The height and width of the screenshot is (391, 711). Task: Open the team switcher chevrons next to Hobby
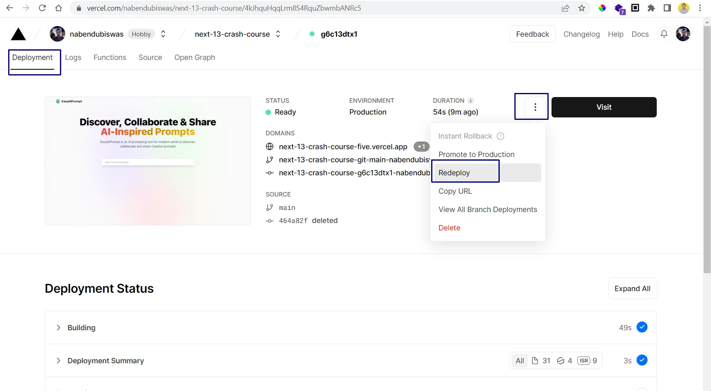tap(163, 34)
